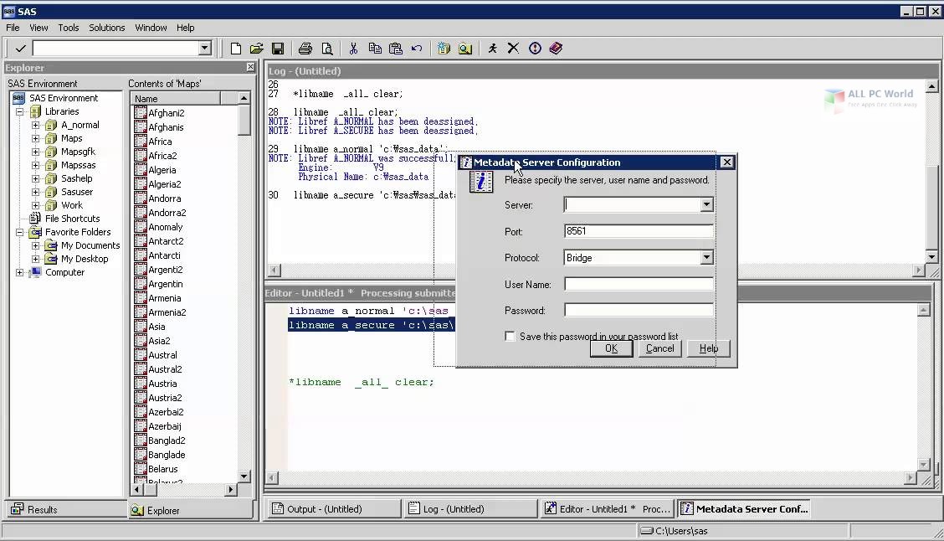Open the Server dropdown in dialog

click(707, 205)
